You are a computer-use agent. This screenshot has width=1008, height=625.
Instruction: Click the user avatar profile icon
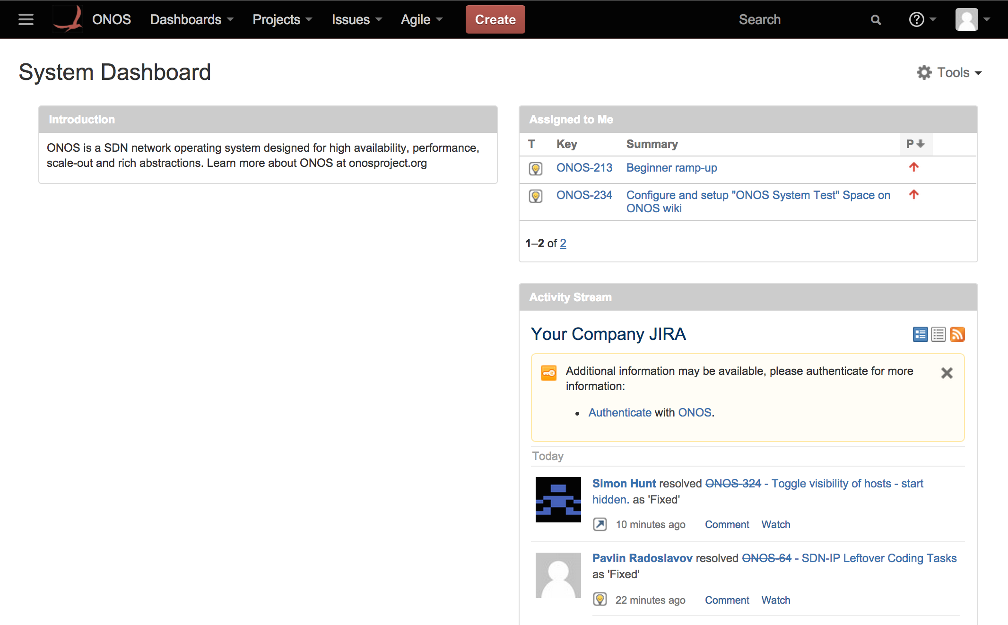coord(966,19)
